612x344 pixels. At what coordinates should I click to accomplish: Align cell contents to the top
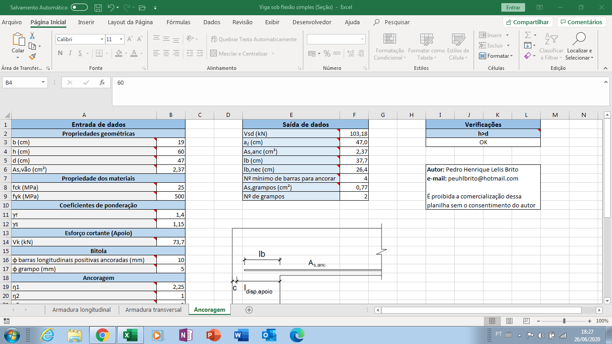pos(156,39)
